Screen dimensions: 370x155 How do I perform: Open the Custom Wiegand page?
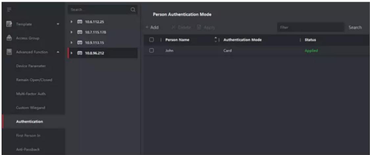tap(33, 108)
